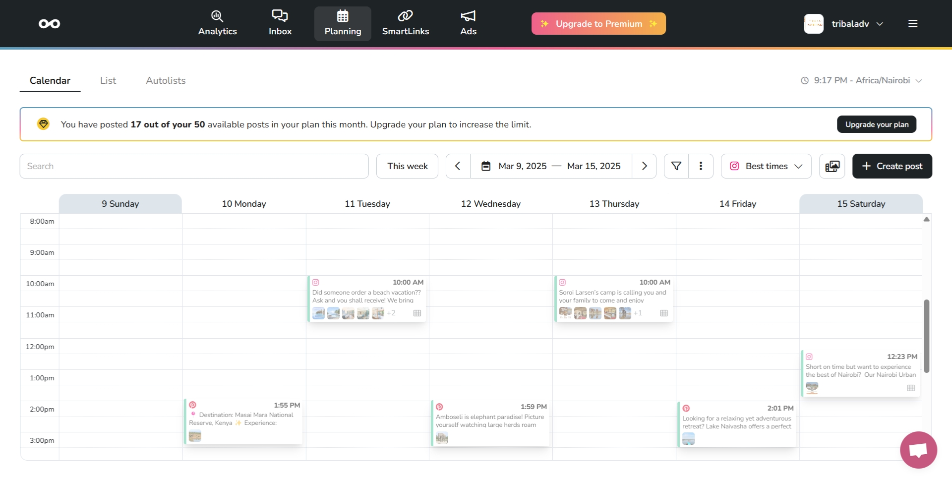Open the date range picker Mar 9–15
This screenshot has height=481, width=952.
pyautogui.click(x=551, y=166)
